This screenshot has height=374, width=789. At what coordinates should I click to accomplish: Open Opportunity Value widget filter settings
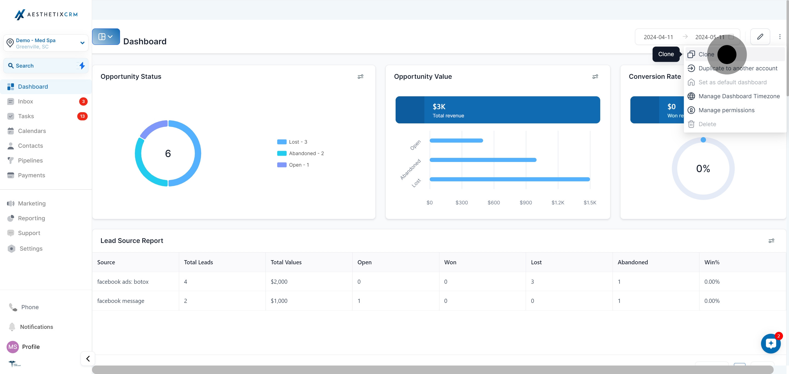(595, 76)
